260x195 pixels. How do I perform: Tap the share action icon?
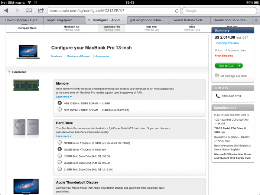(40, 10)
